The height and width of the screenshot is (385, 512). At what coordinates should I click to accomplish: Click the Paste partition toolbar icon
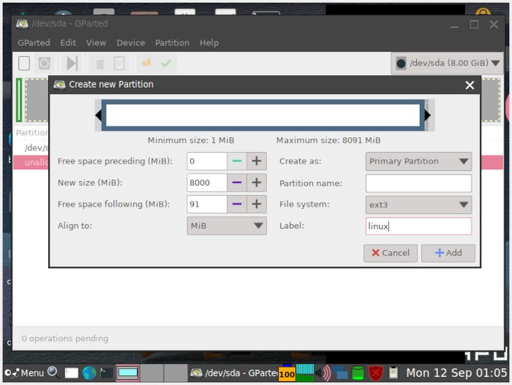(118, 64)
